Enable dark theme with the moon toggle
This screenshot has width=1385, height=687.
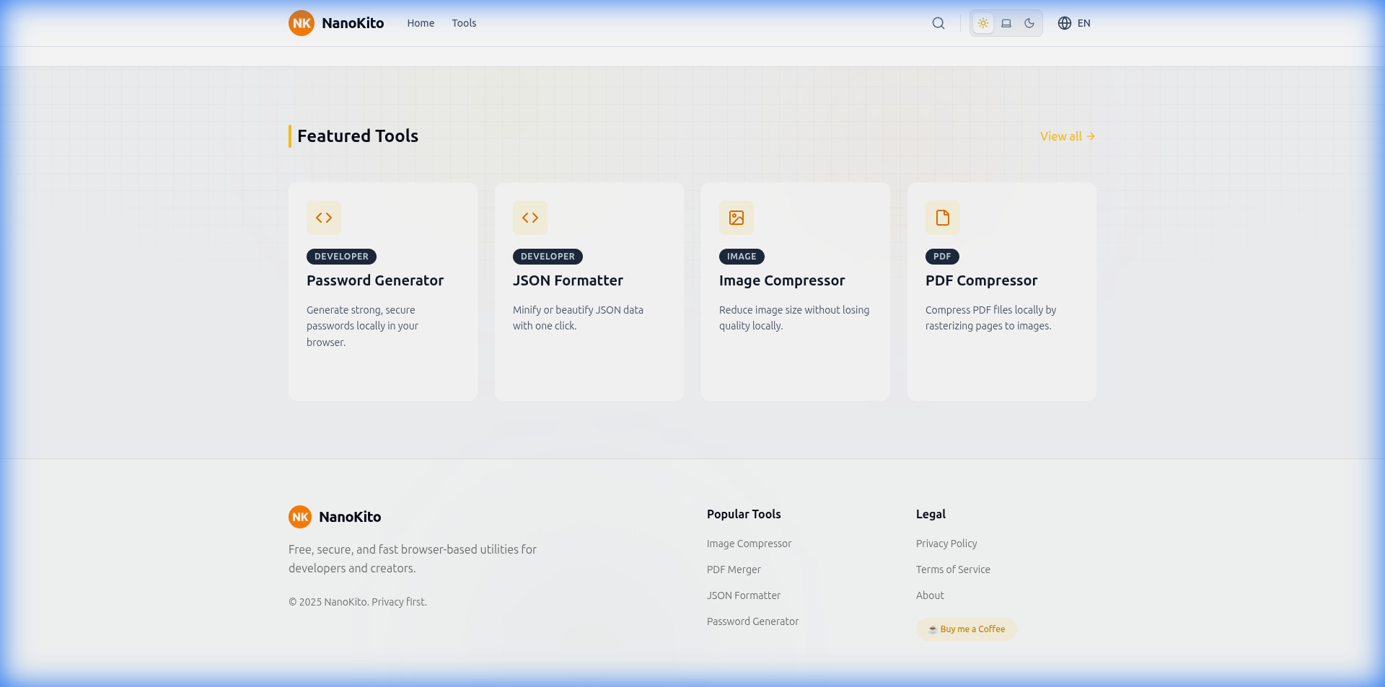(1029, 23)
